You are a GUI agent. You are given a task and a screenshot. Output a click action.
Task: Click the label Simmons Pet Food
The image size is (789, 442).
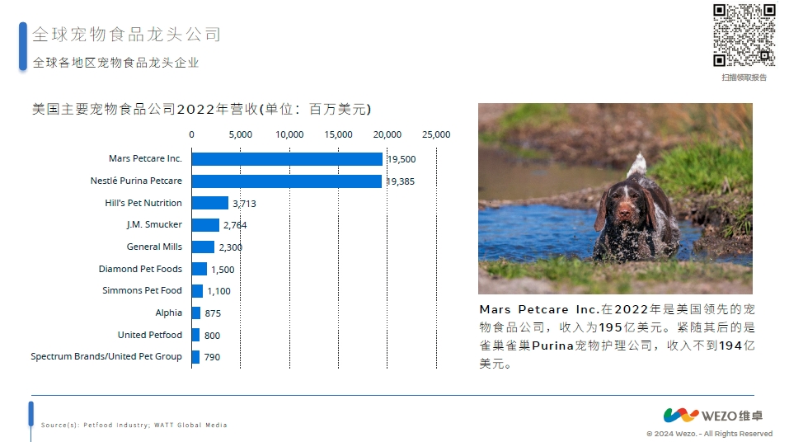[142, 290]
